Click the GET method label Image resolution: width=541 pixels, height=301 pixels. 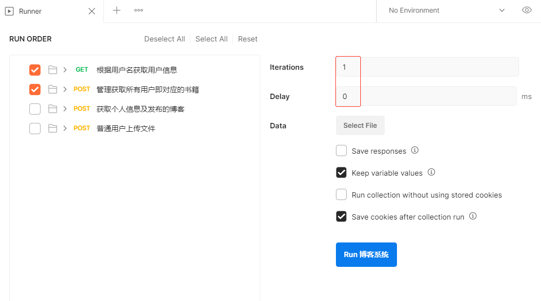click(x=82, y=70)
